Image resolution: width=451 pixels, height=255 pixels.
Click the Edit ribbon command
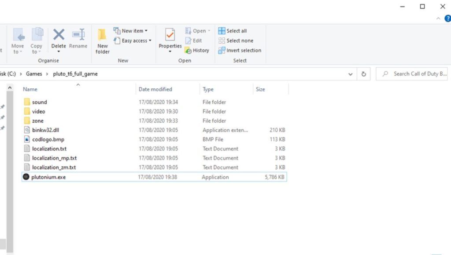pos(194,41)
